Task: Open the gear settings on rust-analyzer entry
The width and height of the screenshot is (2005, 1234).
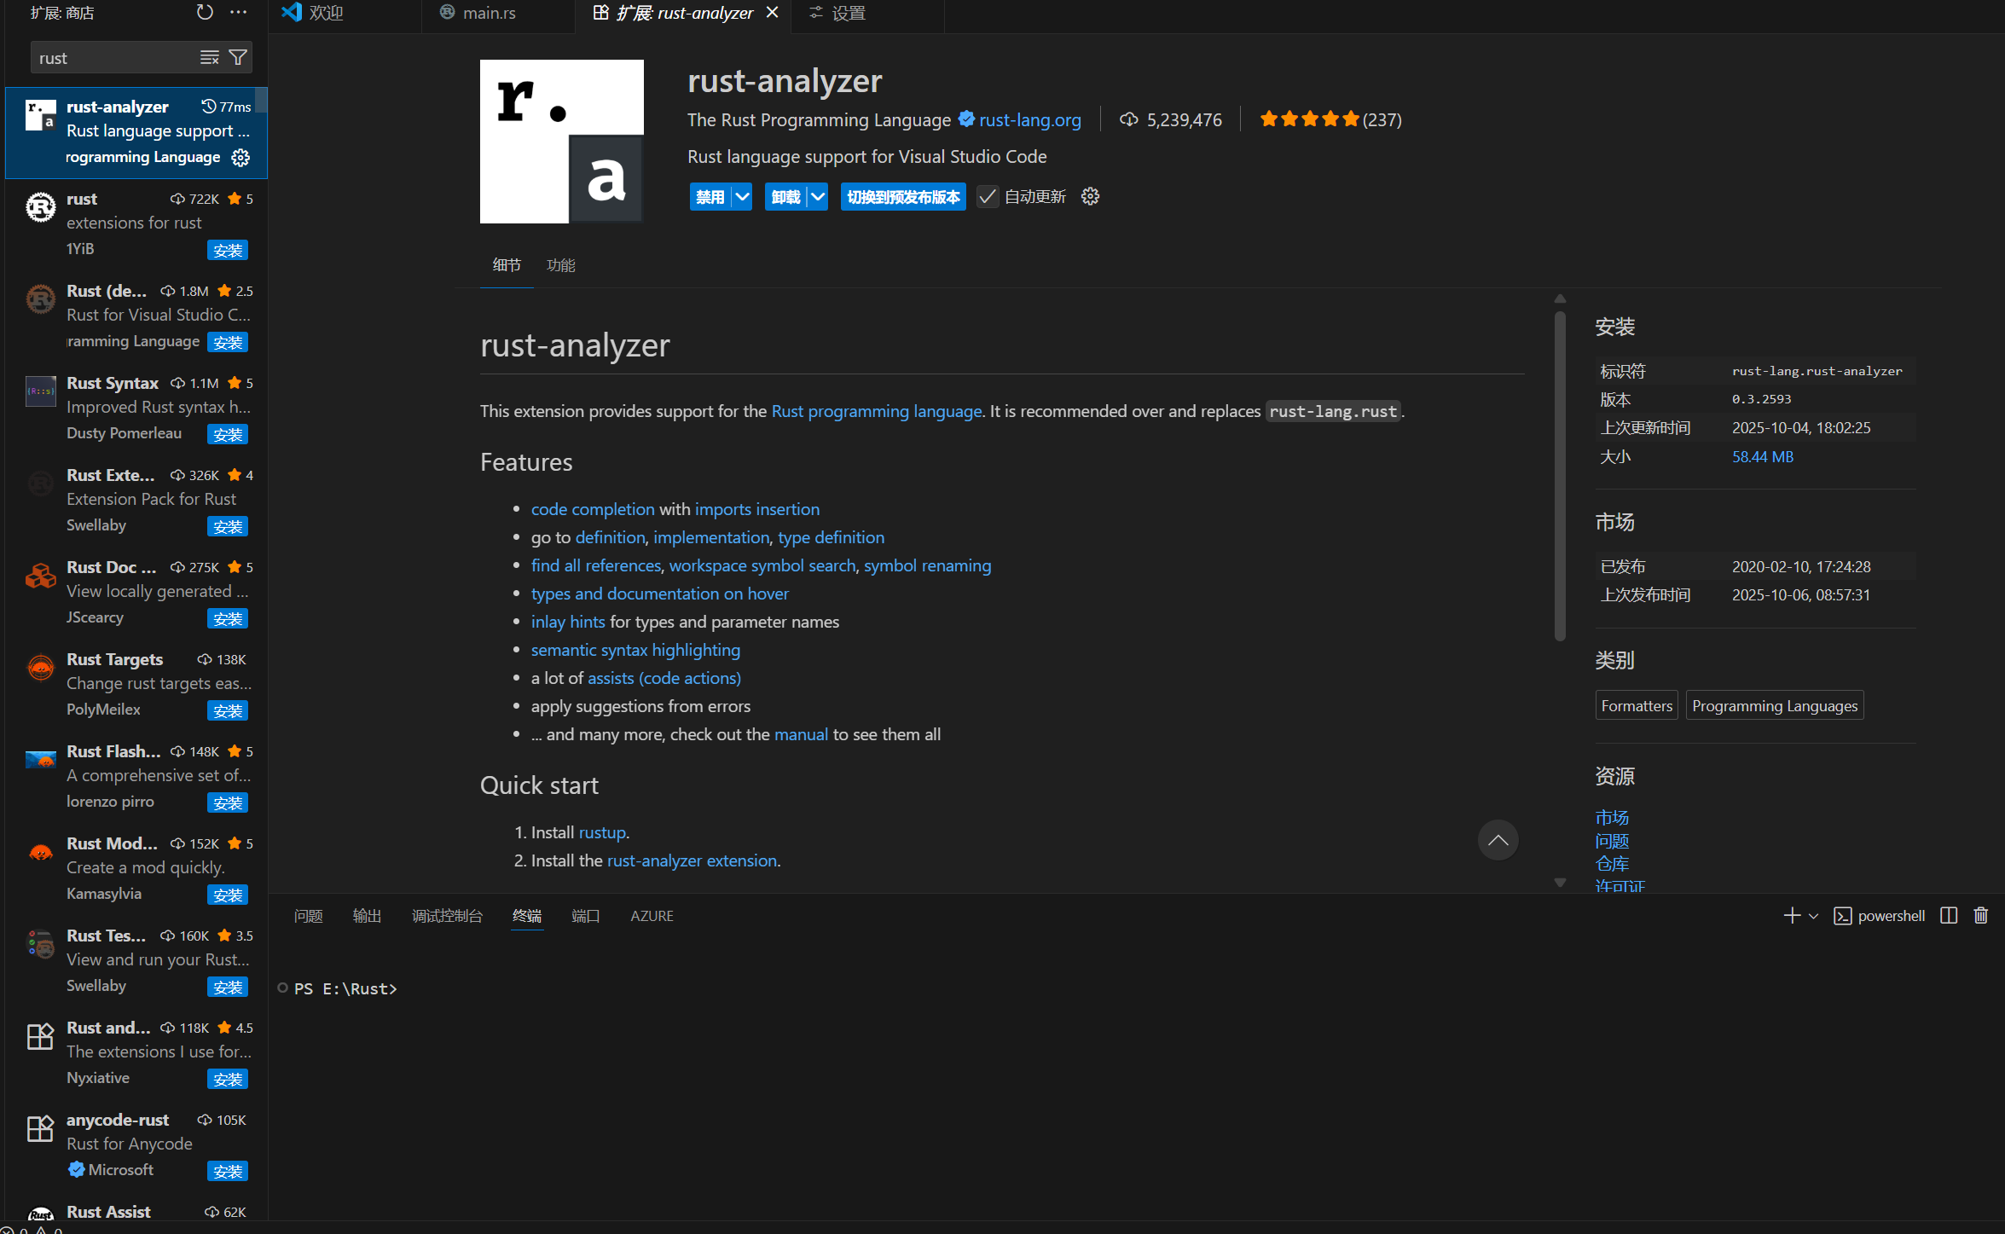Action: click(240, 158)
